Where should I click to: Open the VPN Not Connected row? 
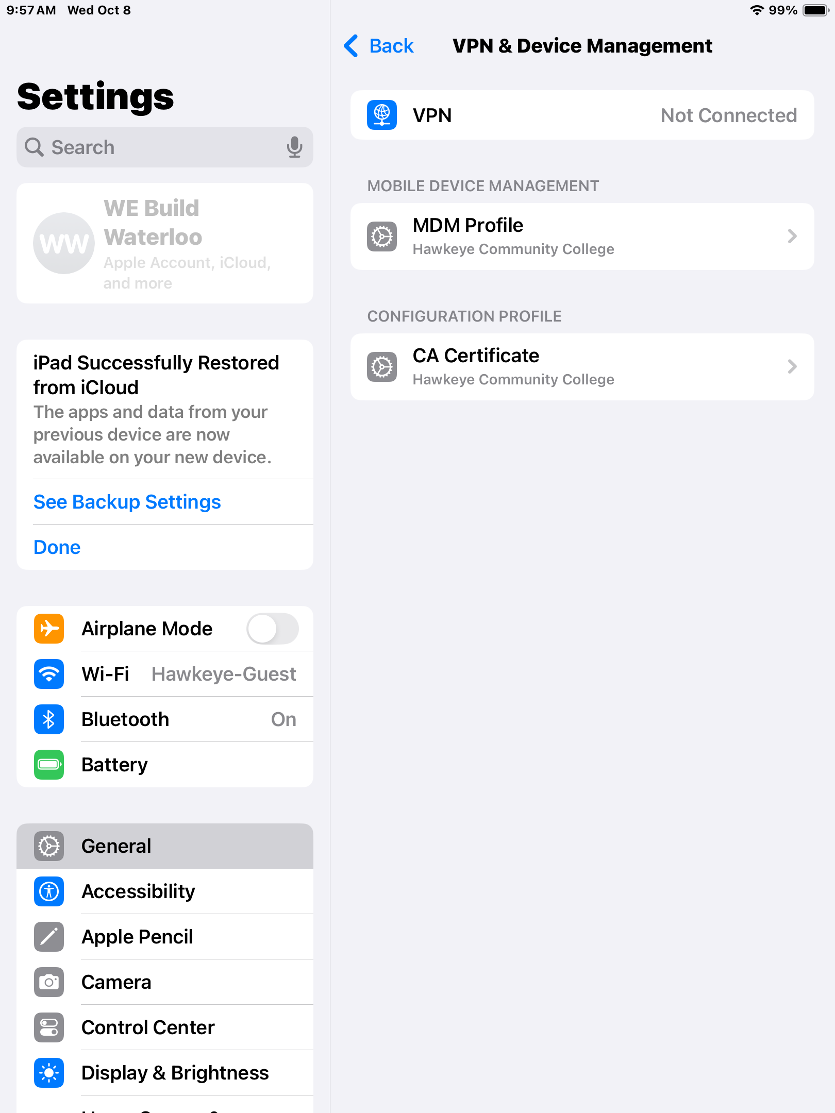[582, 115]
